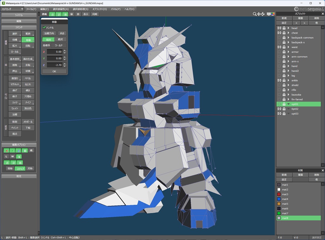Select the 彫刻 (Sculpt) command tool

(x=15, y=122)
